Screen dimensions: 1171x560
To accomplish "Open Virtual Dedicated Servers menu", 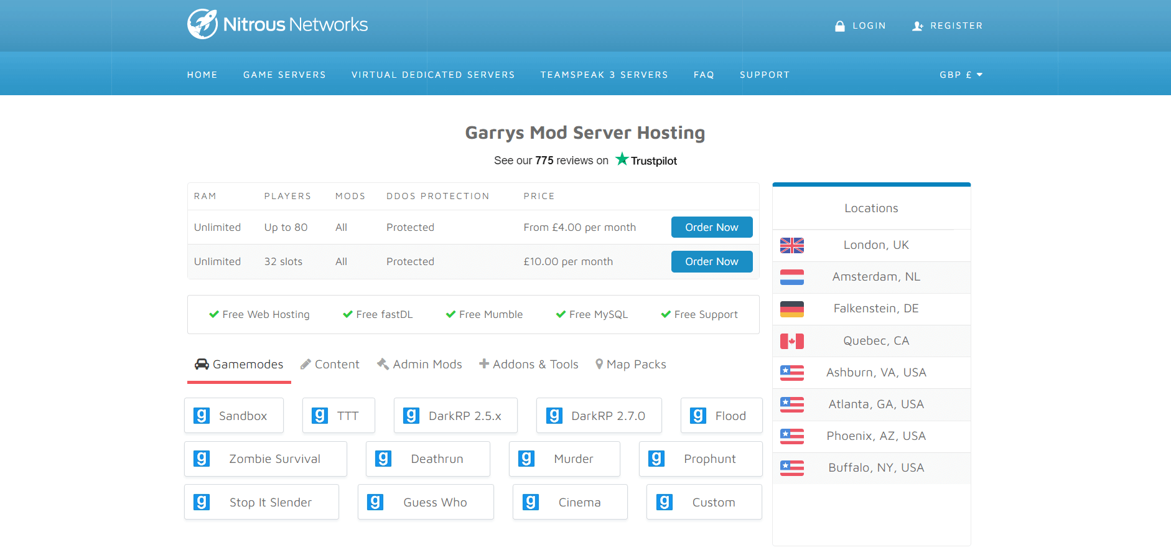I will 433,75.
